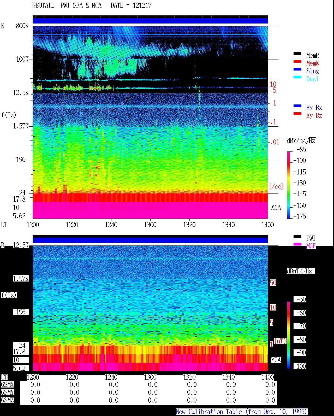Click the .01 density scale value

(275, 142)
